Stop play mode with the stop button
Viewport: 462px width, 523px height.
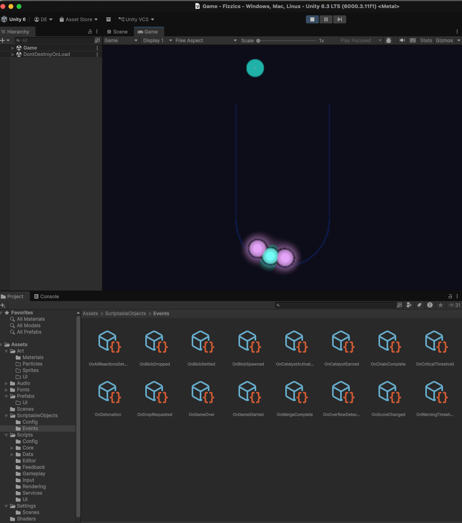pos(312,19)
